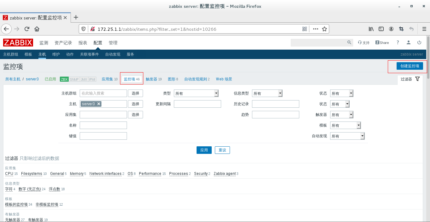Go to 动作 submenu
This screenshot has height=222, width=430.
(70, 54)
